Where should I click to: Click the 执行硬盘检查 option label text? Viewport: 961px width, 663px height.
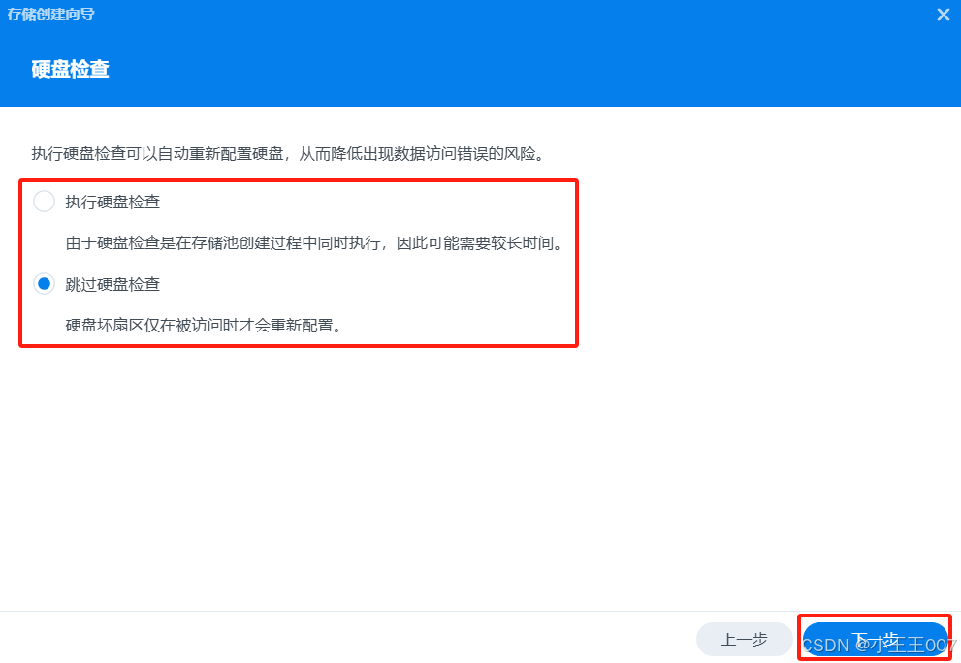[x=112, y=203]
